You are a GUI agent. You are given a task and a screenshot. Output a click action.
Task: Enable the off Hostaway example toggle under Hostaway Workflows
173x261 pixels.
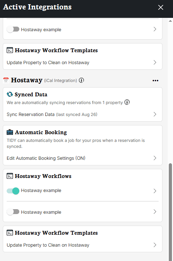(x=13, y=212)
